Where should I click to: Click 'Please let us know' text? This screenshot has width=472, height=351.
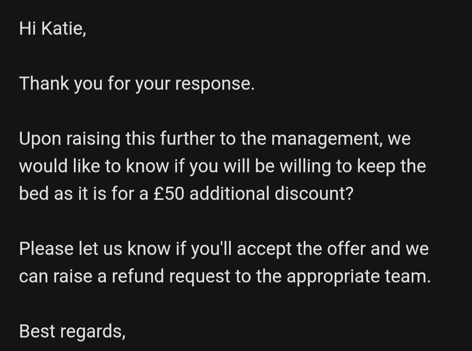[x=95, y=249]
